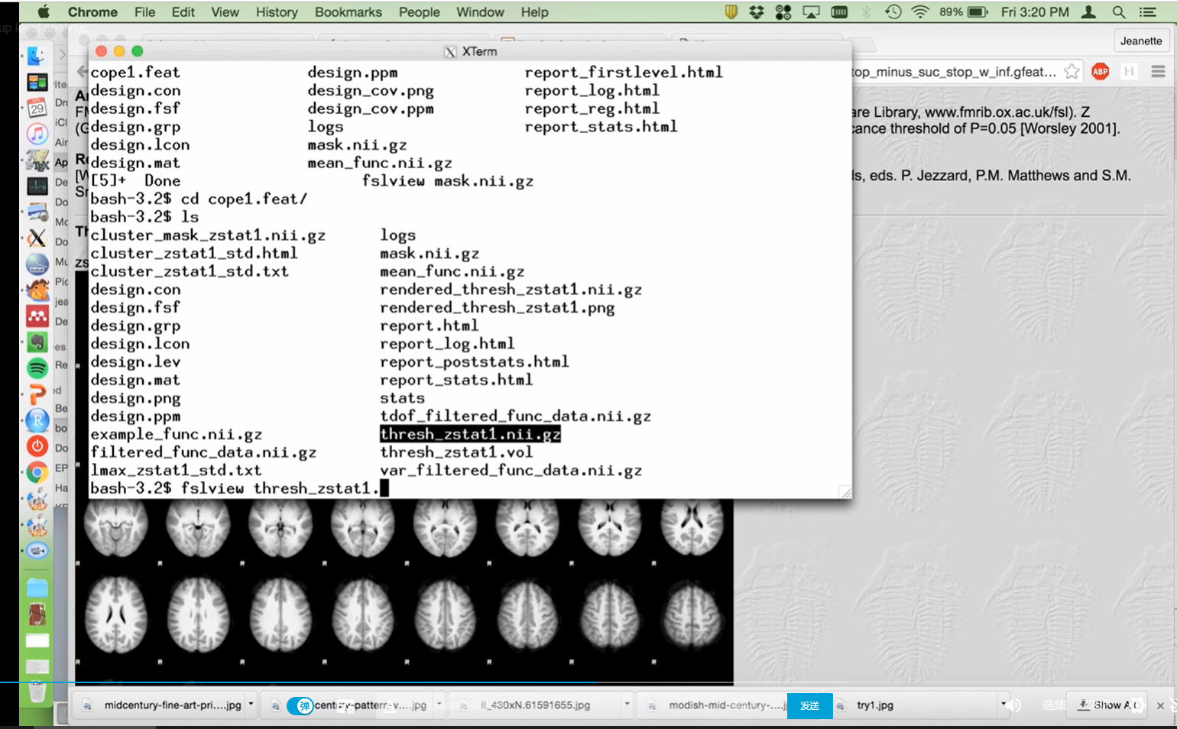This screenshot has height=729, width=1177.
Task: Click the blue 发送 button
Action: coord(809,705)
